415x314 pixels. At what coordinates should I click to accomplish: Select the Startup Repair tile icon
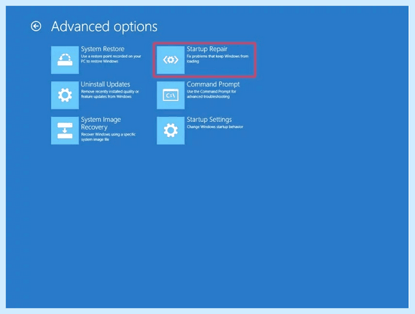click(171, 60)
